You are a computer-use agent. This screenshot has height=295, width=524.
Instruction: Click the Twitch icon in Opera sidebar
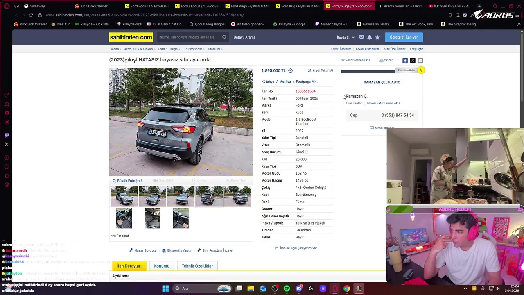click(x=7, y=135)
